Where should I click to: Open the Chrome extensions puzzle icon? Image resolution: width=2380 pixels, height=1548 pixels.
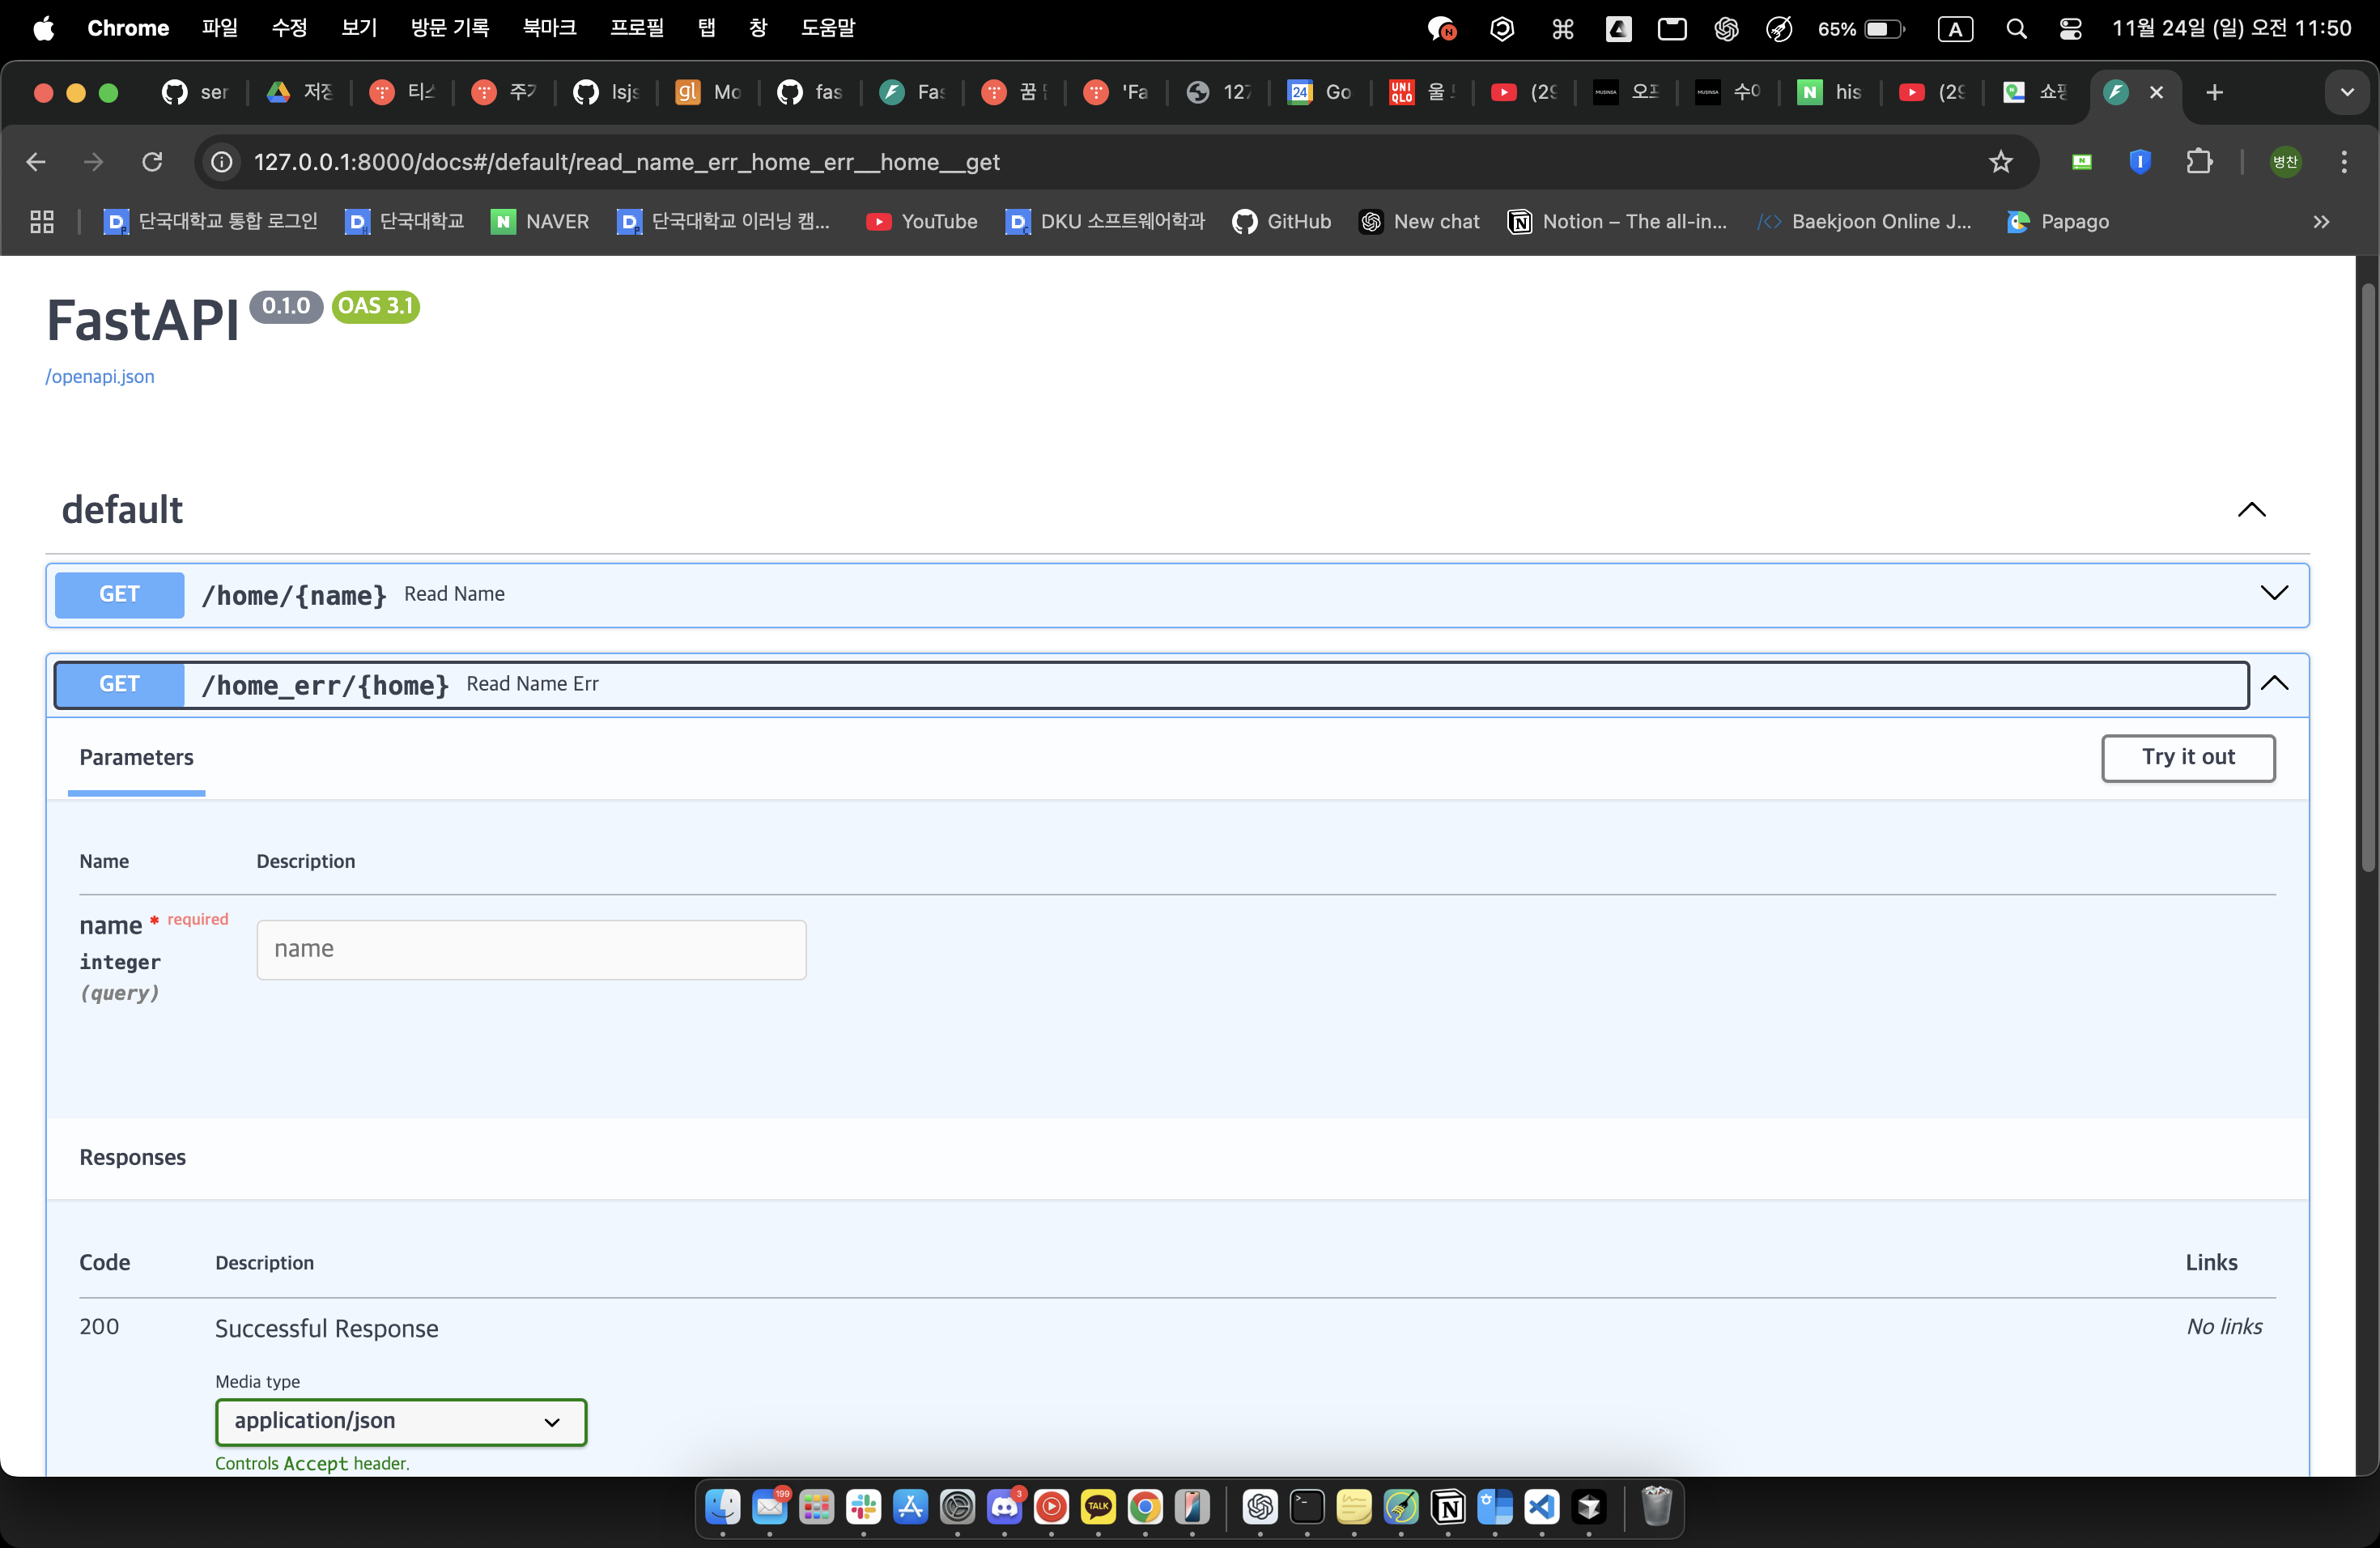[2198, 162]
